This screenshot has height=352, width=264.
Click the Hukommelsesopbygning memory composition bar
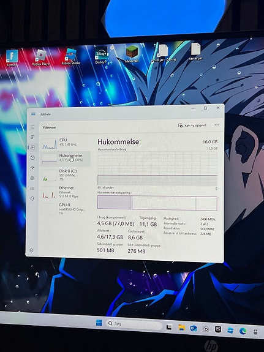[157, 203]
